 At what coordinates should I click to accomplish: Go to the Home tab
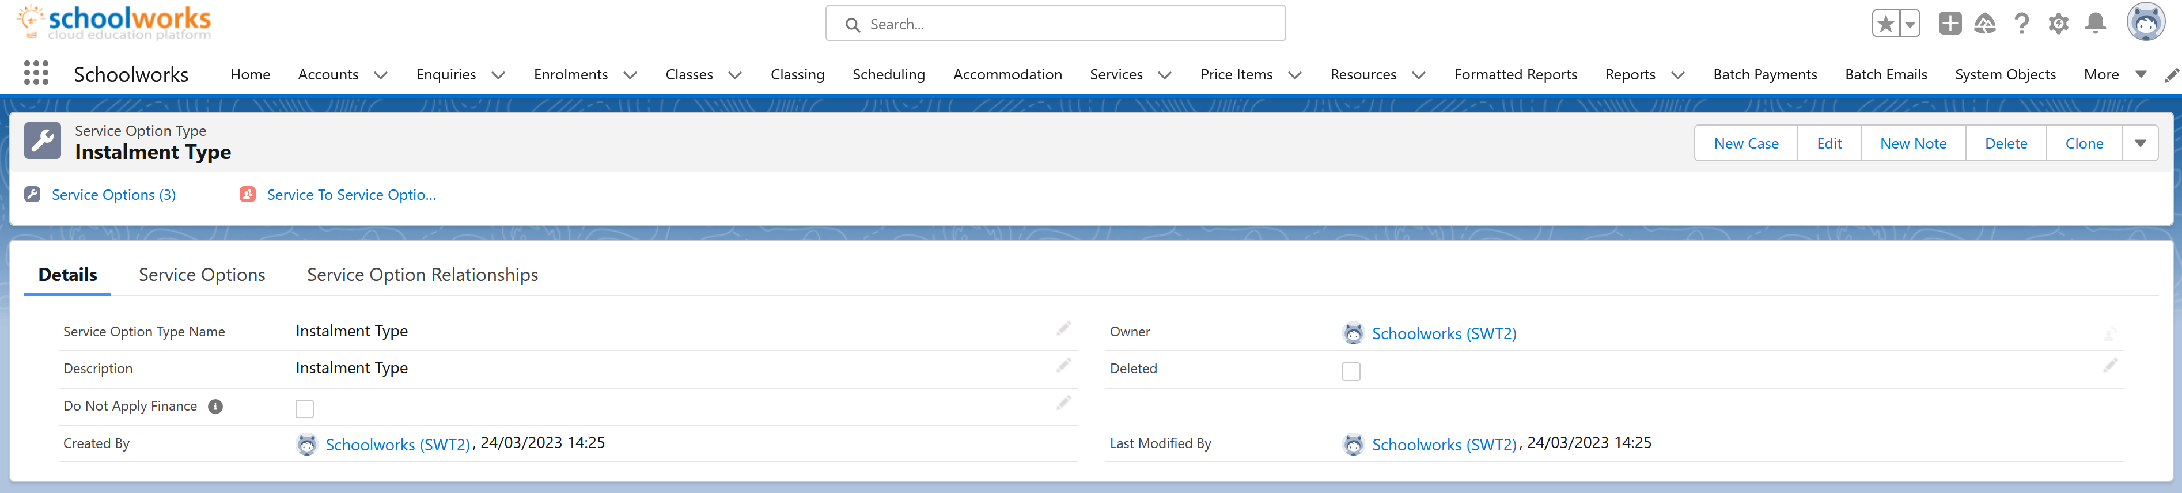pyautogui.click(x=250, y=74)
